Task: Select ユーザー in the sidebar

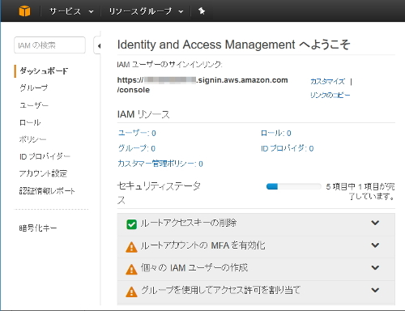Action: (x=34, y=105)
